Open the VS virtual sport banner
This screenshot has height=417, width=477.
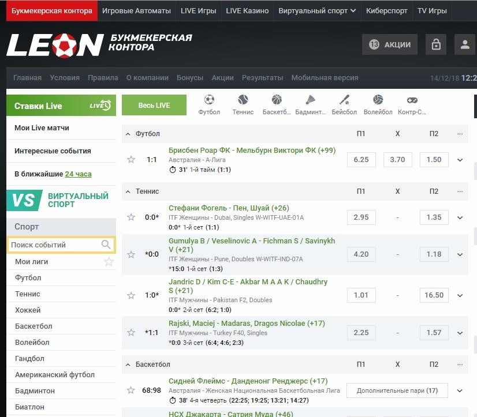point(61,200)
